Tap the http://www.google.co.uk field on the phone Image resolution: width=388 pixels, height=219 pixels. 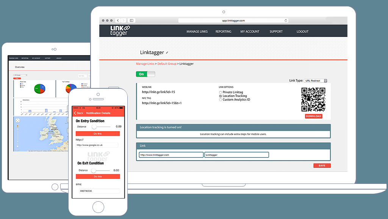point(97,145)
